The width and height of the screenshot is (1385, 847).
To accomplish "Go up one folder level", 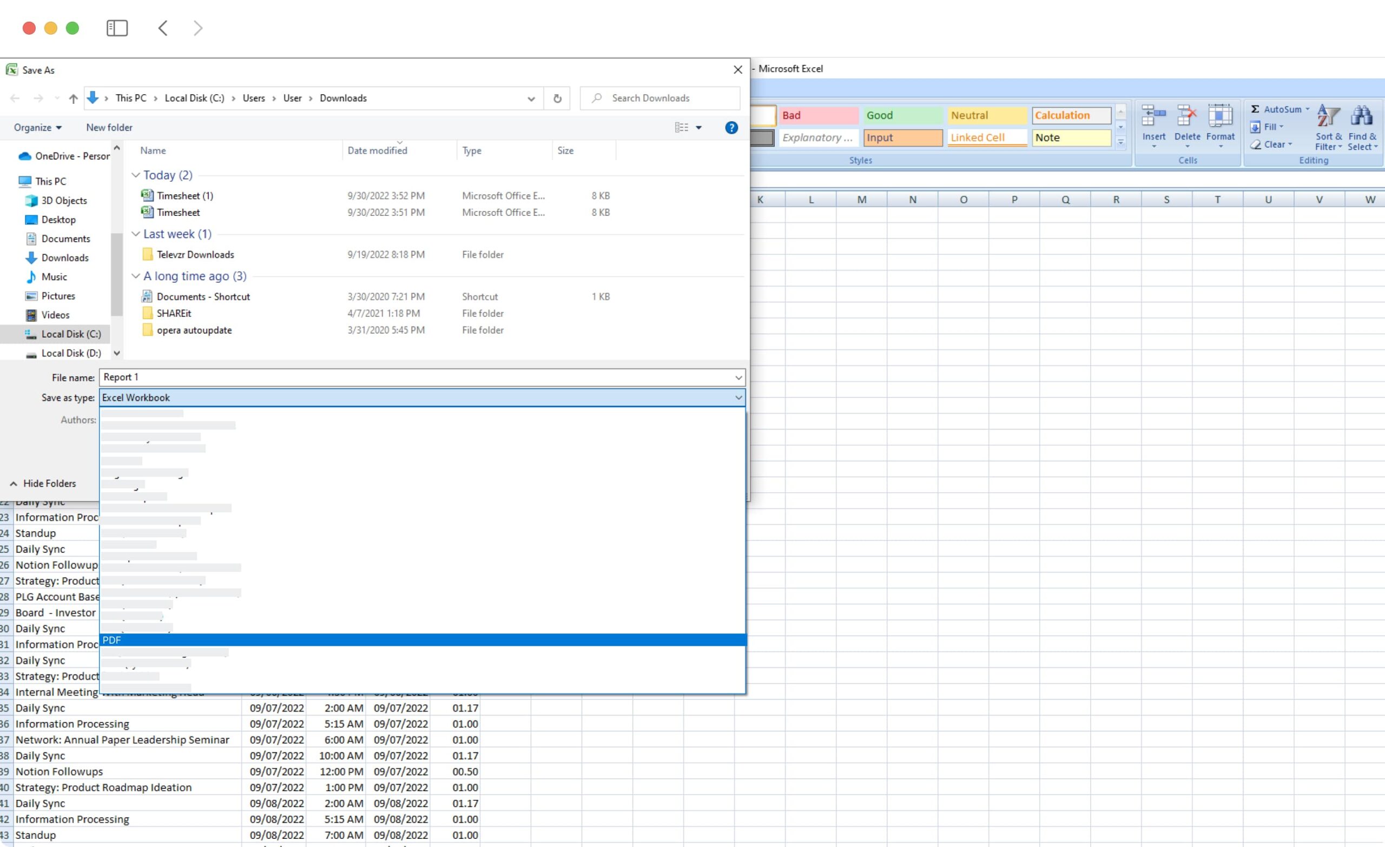I will 73,98.
